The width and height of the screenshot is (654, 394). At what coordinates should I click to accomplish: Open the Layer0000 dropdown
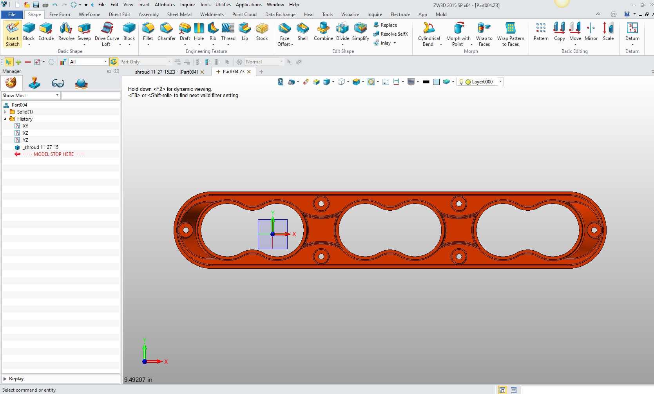[x=500, y=82]
